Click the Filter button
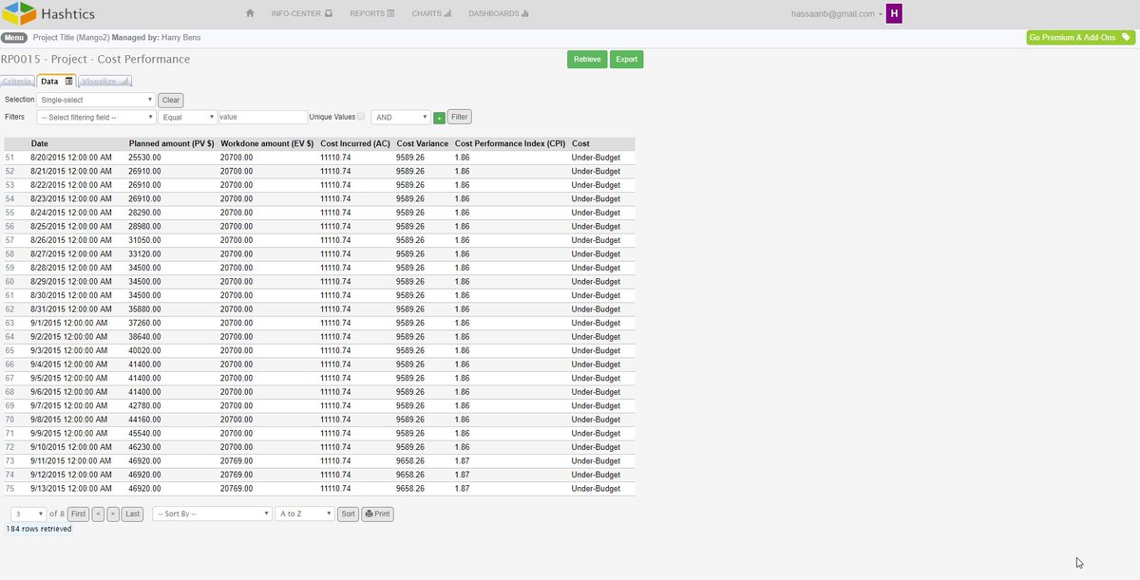This screenshot has width=1140, height=580. click(460, 117)
